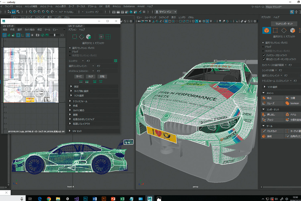Expand the 展開 (Unfold) section

(x=71, y=115)
